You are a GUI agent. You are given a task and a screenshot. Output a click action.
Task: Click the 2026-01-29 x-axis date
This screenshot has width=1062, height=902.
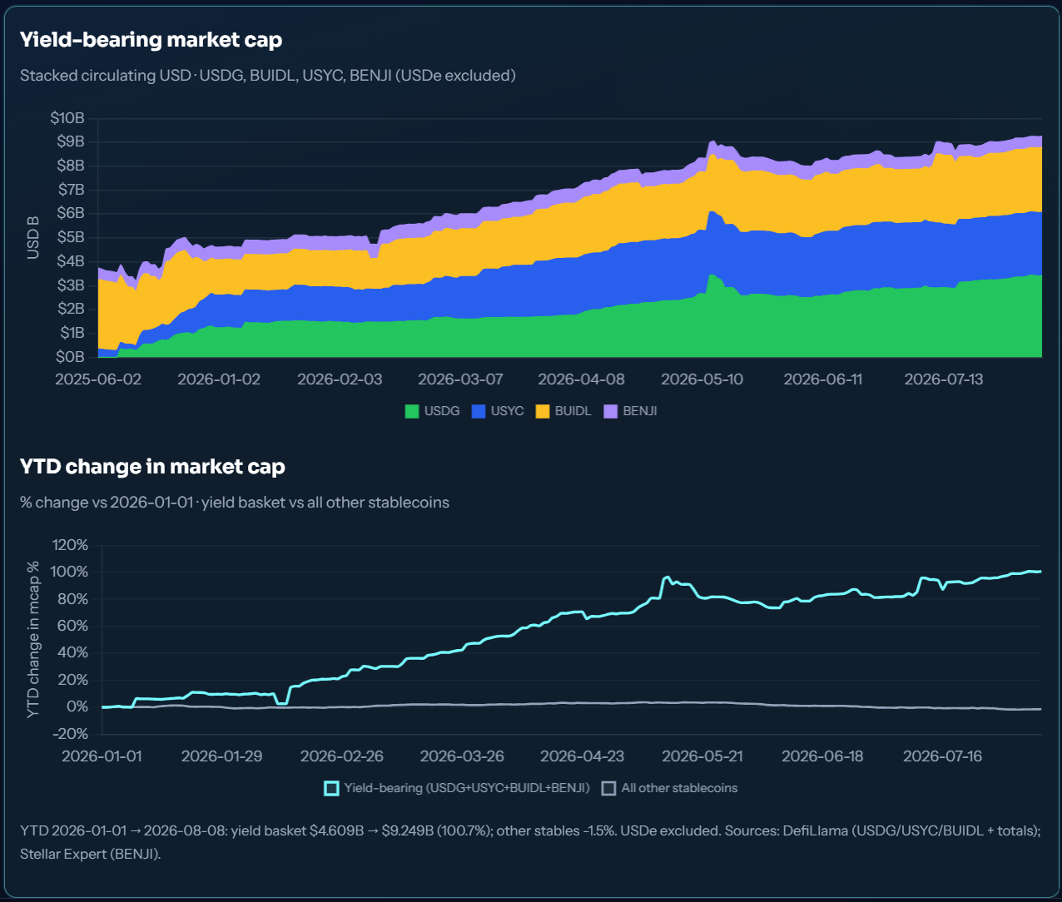[221, 756]
